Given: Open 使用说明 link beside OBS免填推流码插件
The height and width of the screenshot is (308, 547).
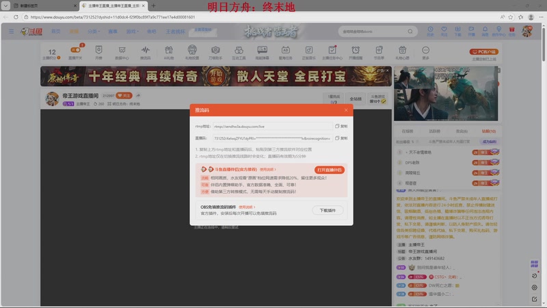Looking at the screenshot, I should click(247, 207).
